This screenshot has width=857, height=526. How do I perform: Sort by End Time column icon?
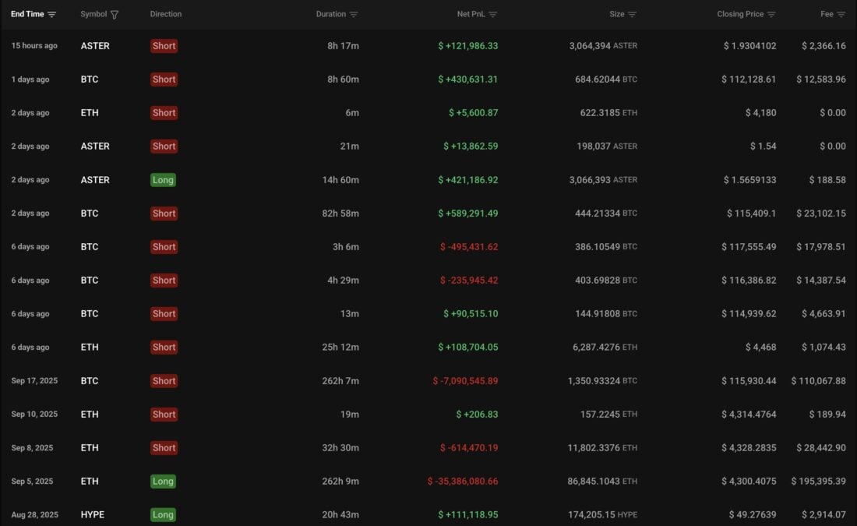coord(51,14)
